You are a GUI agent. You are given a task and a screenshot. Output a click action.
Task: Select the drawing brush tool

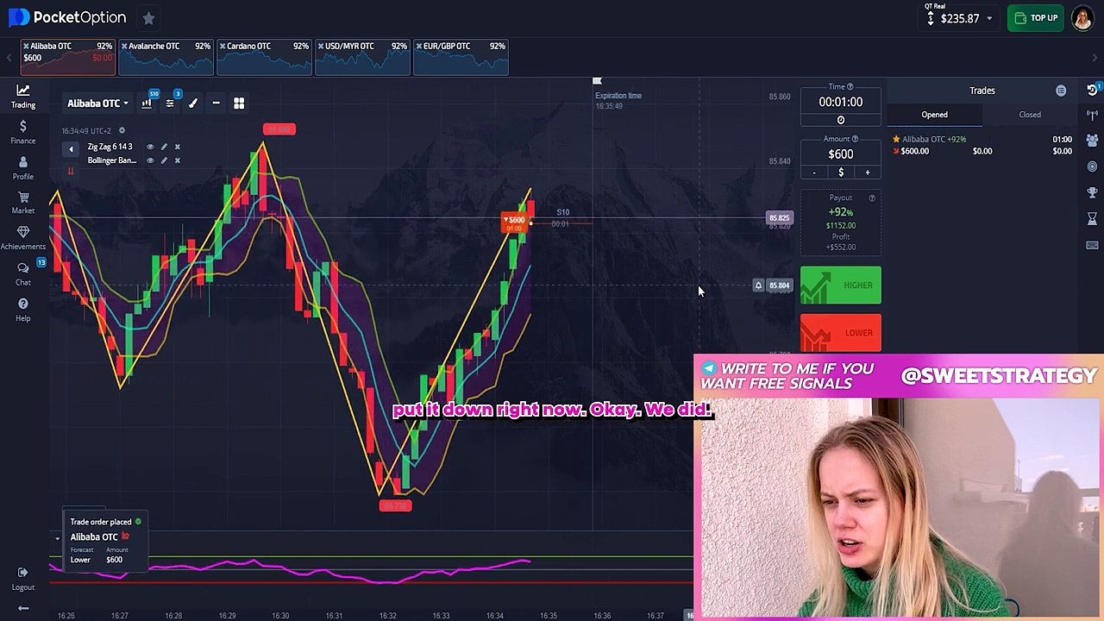tap(193, 103)
